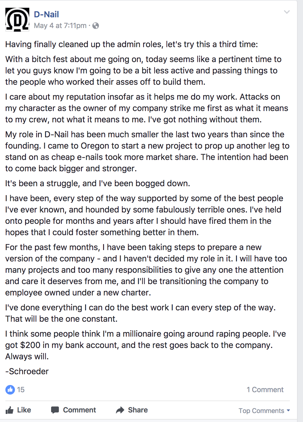Select the Share text button

pos(138,410)
